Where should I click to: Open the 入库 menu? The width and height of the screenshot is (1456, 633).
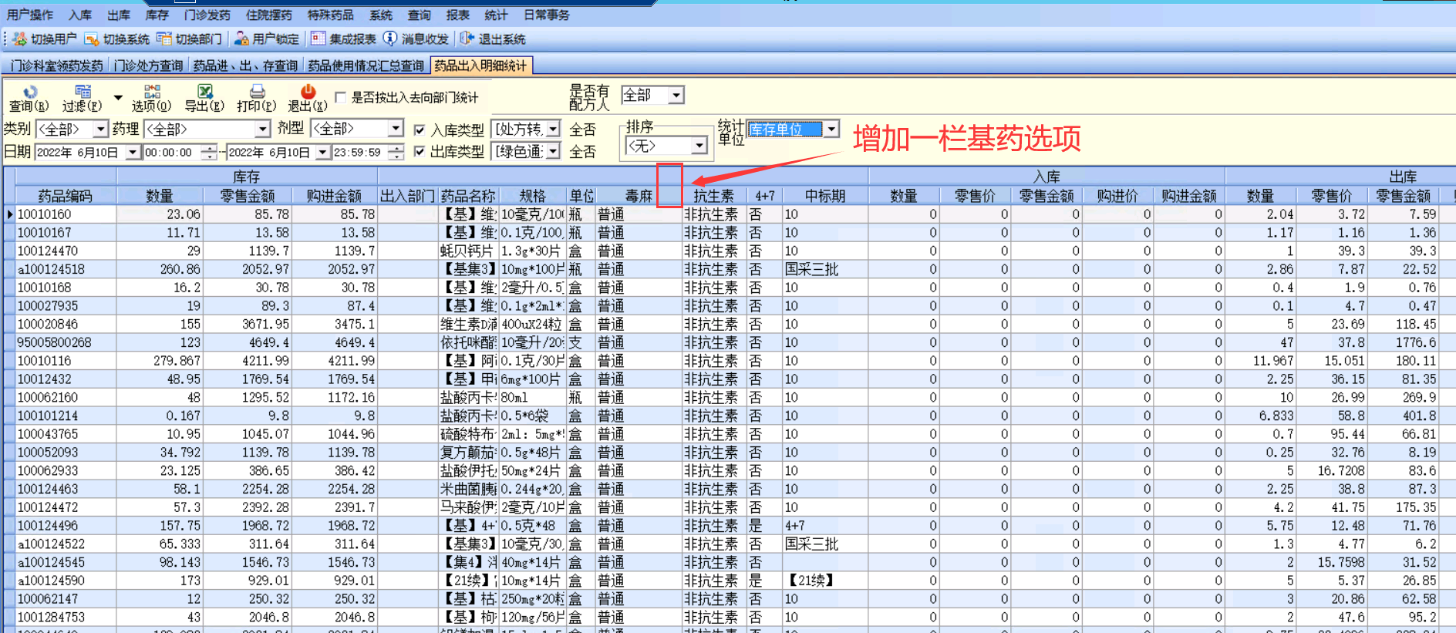(80, 15)
